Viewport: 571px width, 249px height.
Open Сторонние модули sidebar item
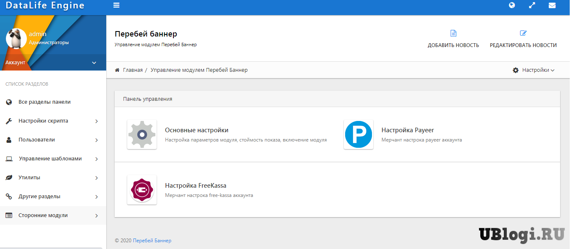(52, 215)
